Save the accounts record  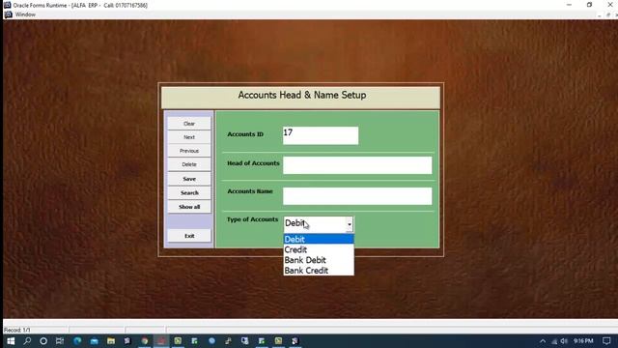tap(189, 179)
